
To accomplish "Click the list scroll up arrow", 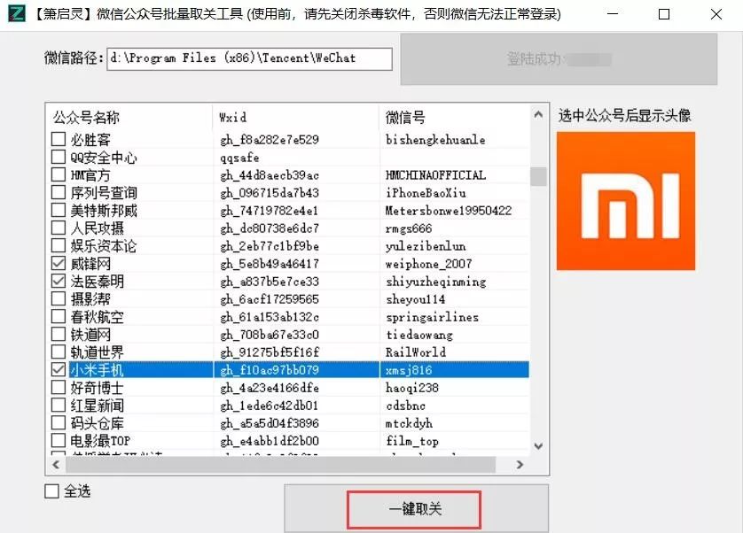I will click(x=538, y=114).
